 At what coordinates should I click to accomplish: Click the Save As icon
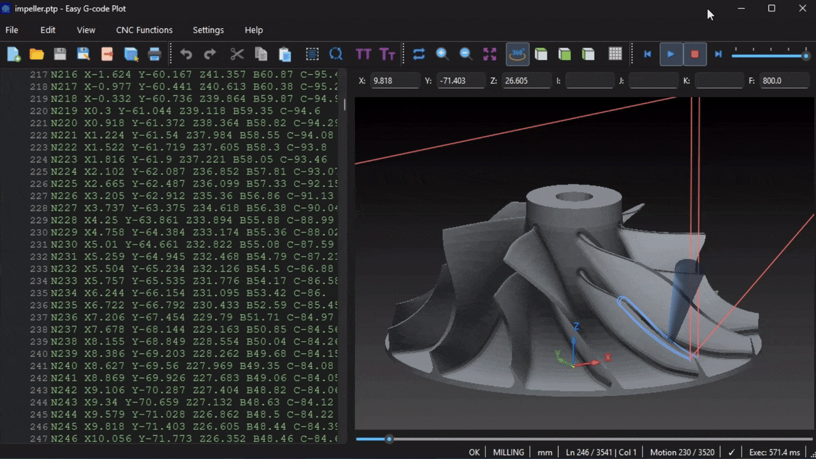click(83, 54)
